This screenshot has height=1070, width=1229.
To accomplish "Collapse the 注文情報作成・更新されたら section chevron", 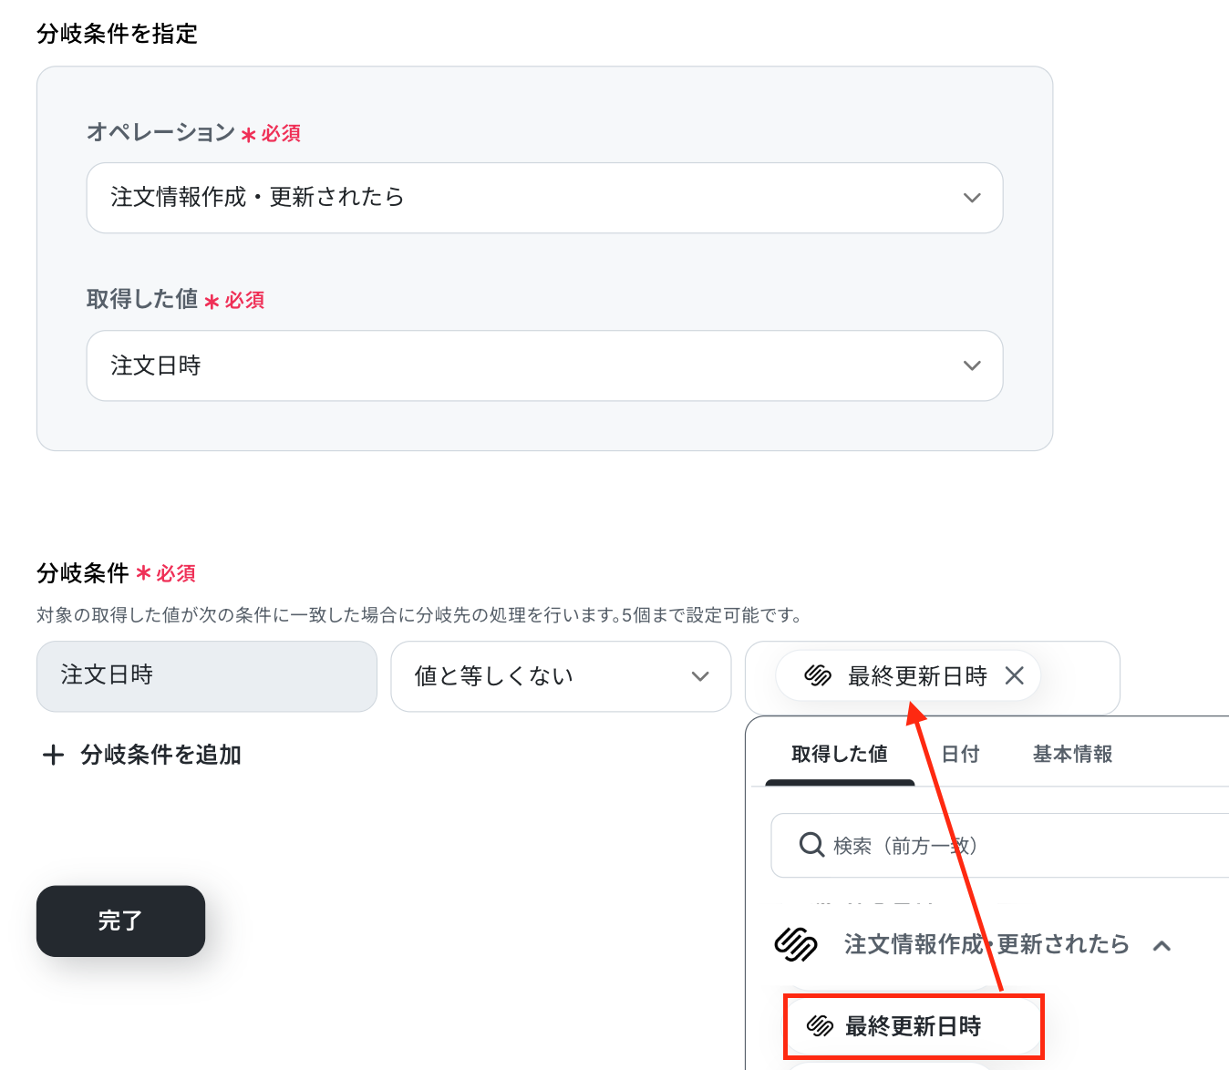I will pos(1162,945).
